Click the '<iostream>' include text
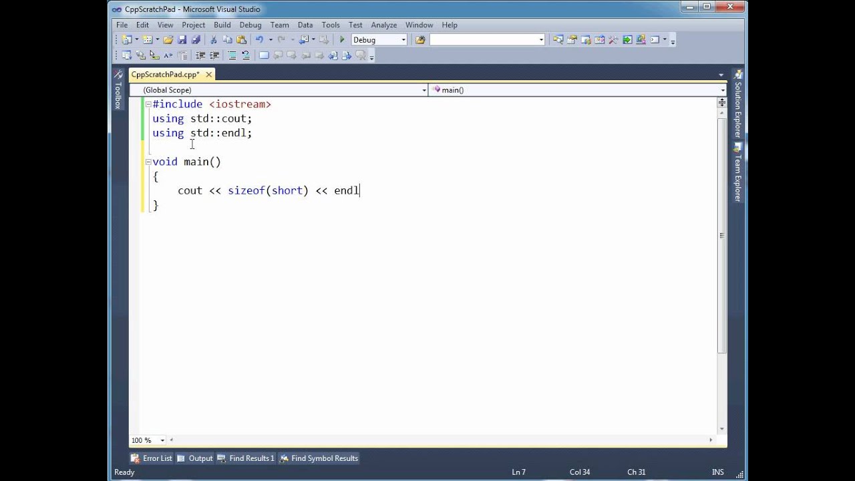The image size is (855, 481). pyautogui.click(x=240, y=104)
